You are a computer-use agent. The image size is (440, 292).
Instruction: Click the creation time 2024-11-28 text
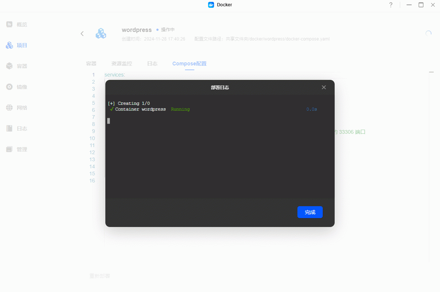click(x=153, y=39)
